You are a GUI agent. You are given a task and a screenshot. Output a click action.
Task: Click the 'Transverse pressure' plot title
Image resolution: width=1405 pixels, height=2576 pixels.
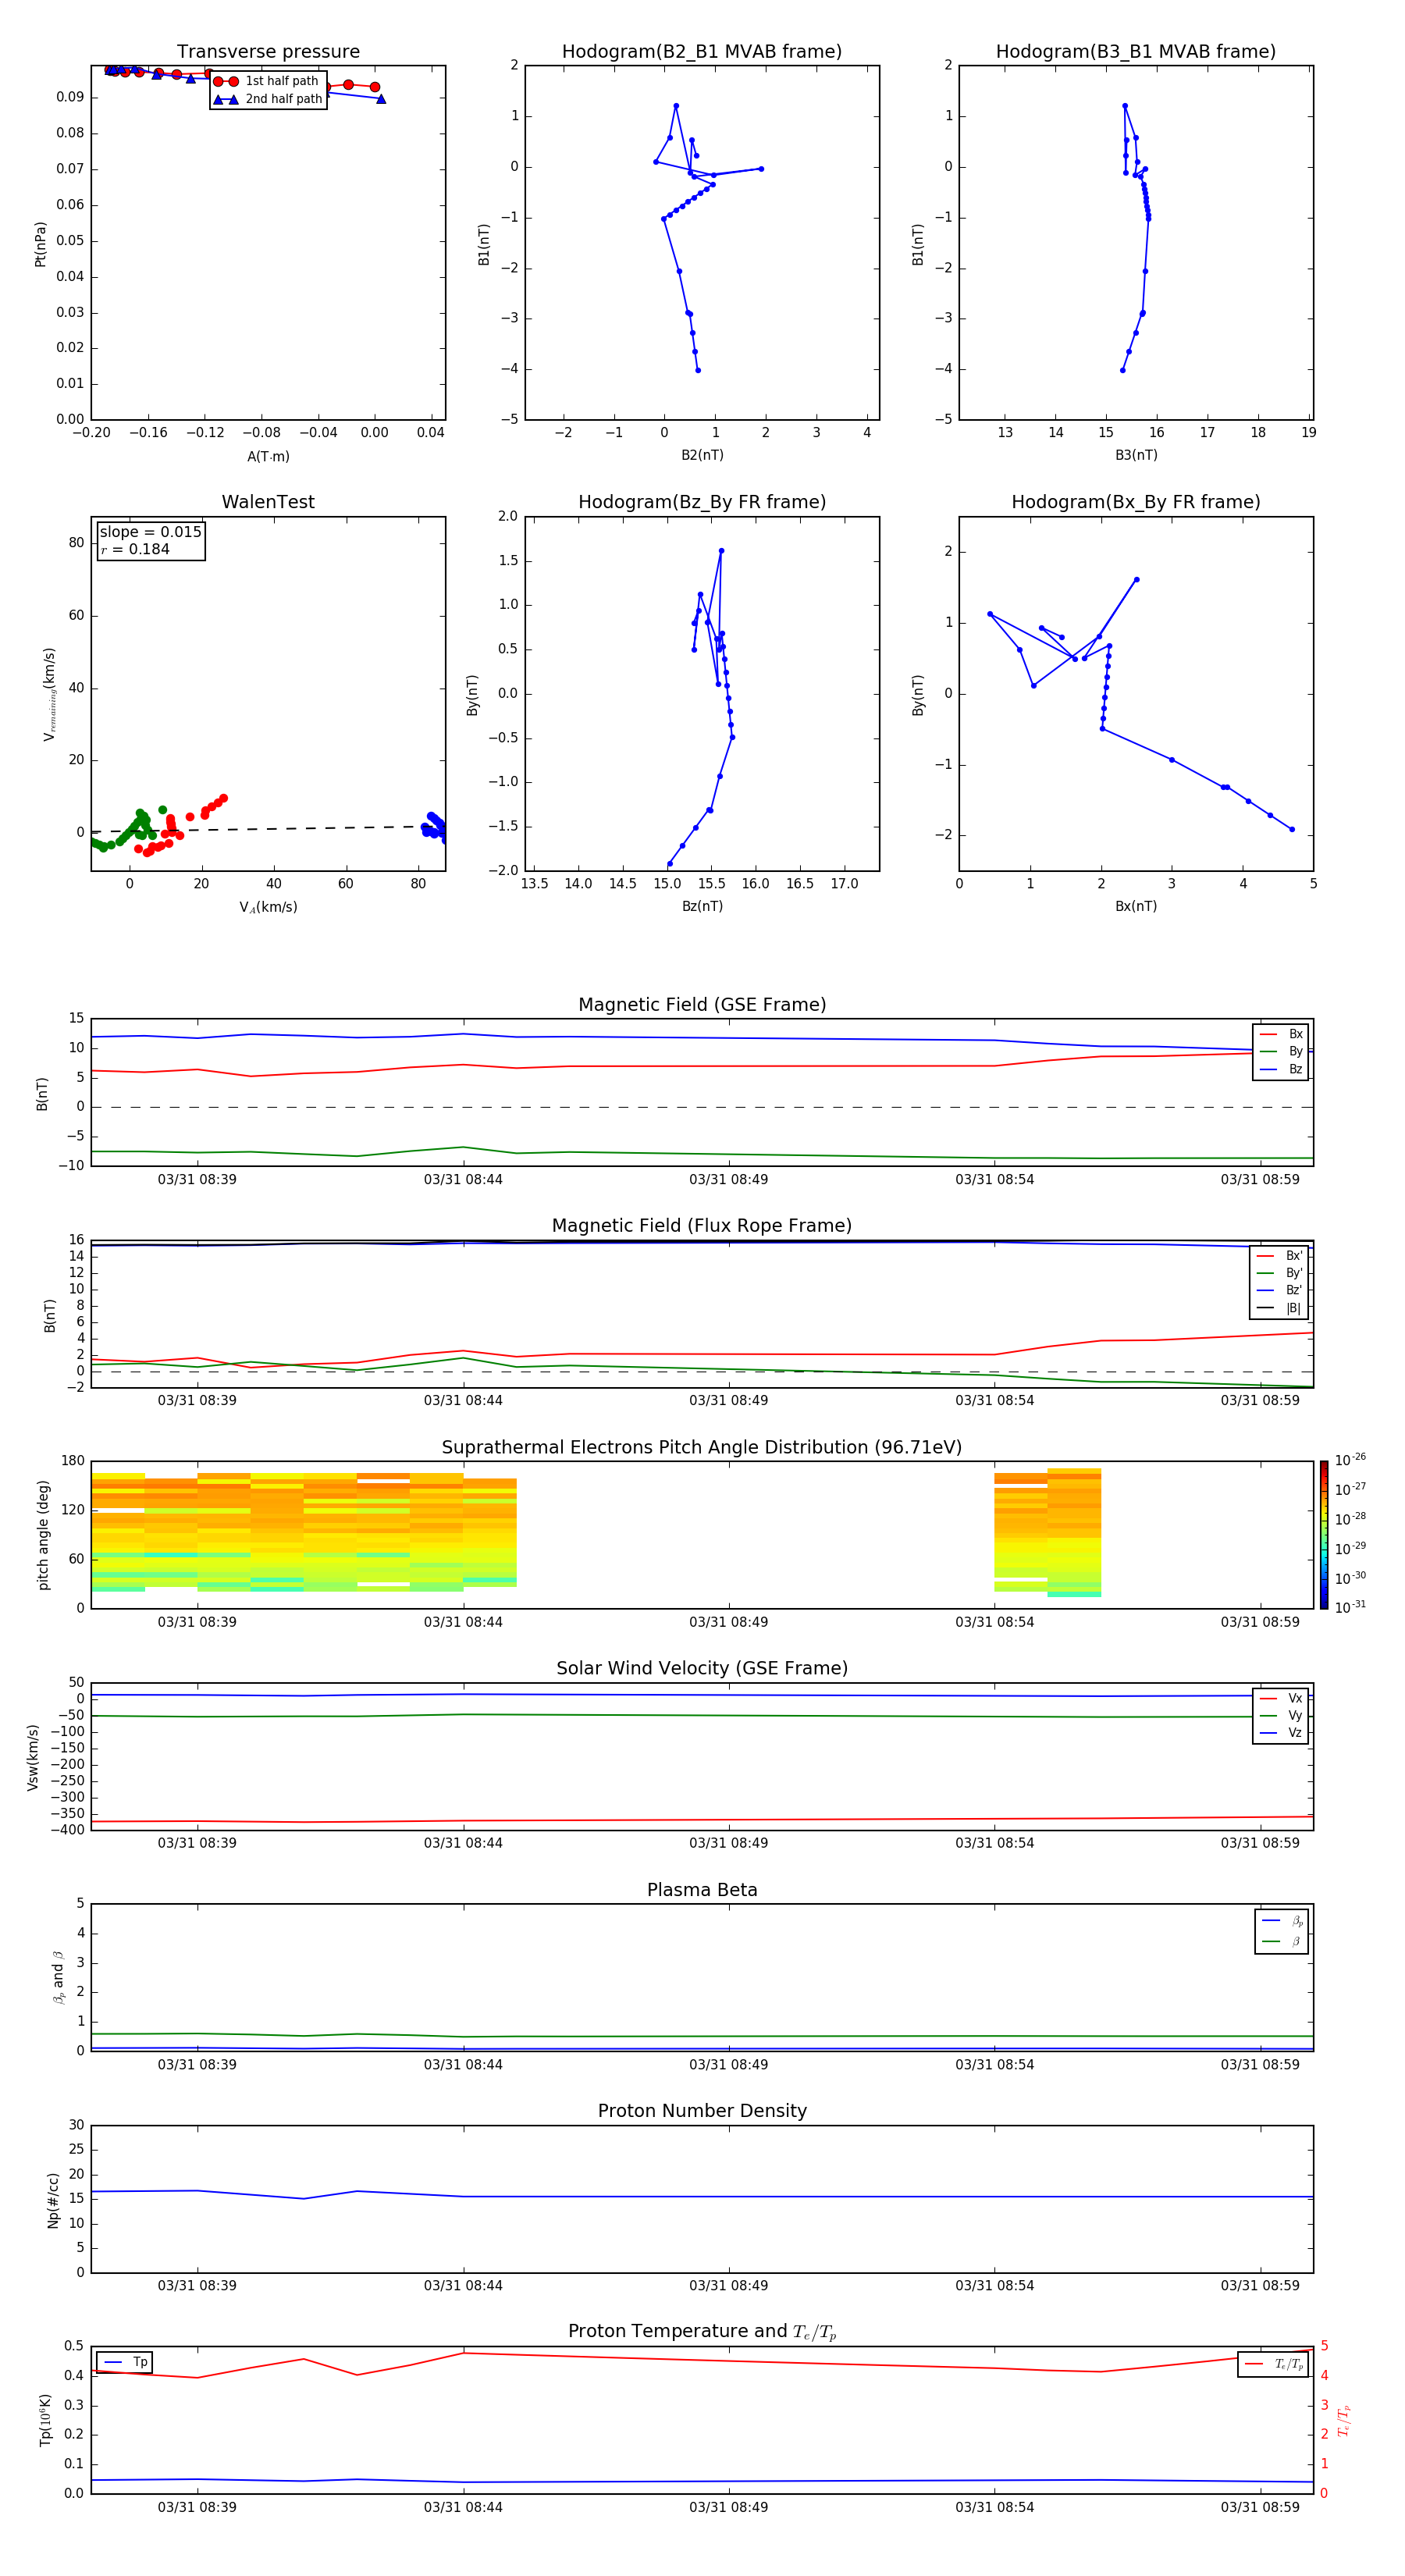[268, 52]
